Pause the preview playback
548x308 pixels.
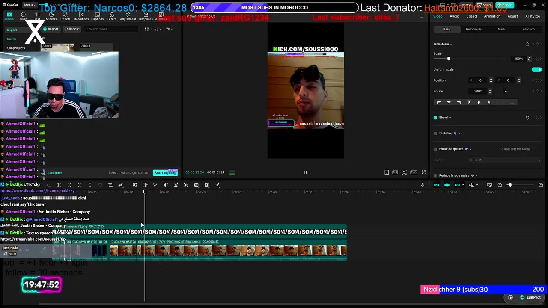pos(306,172)
